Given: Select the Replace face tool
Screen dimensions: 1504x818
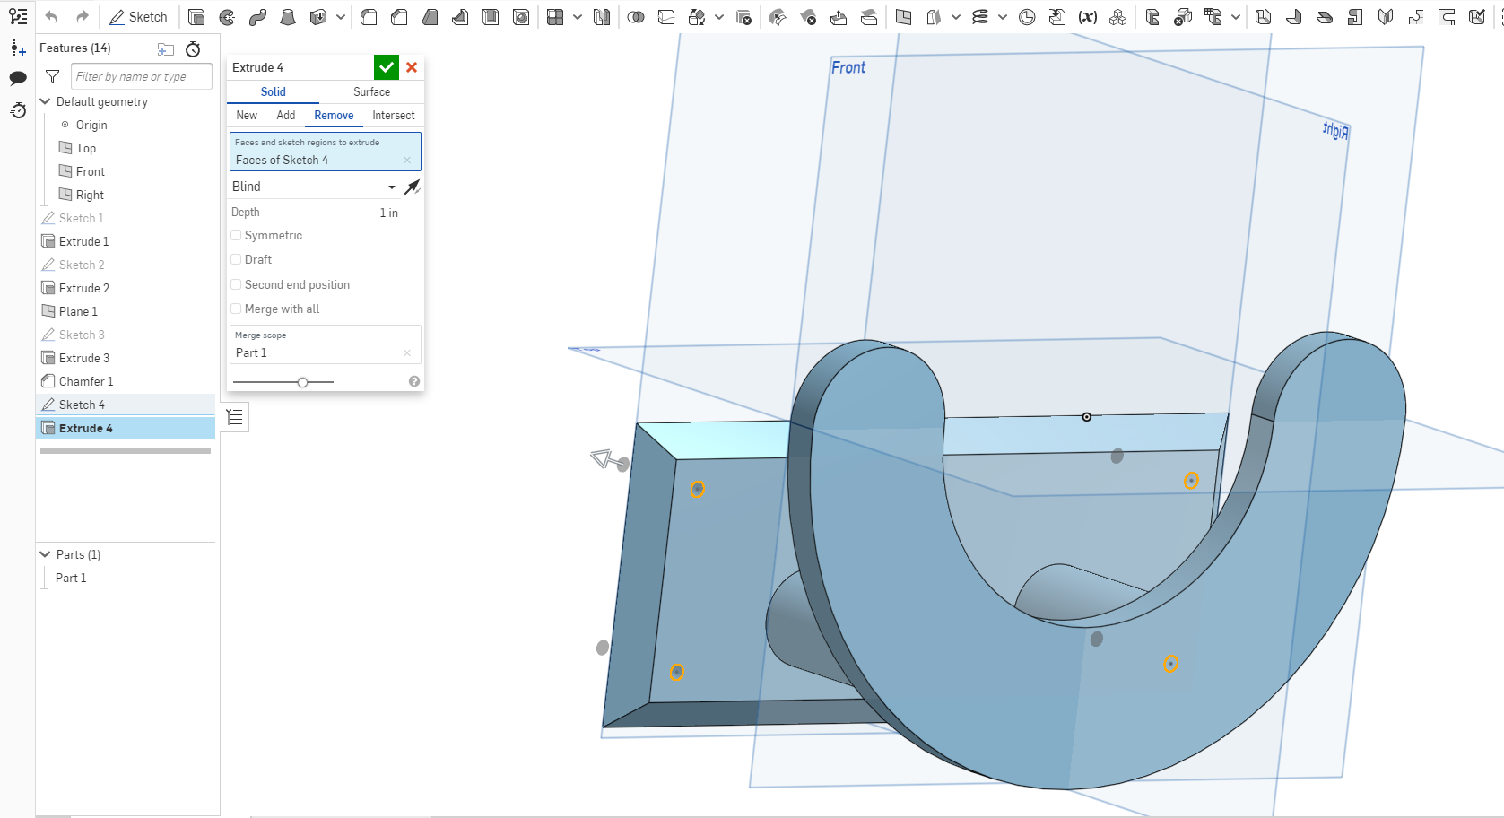Looking at the screenshot, I should click(x=869, y=17).
